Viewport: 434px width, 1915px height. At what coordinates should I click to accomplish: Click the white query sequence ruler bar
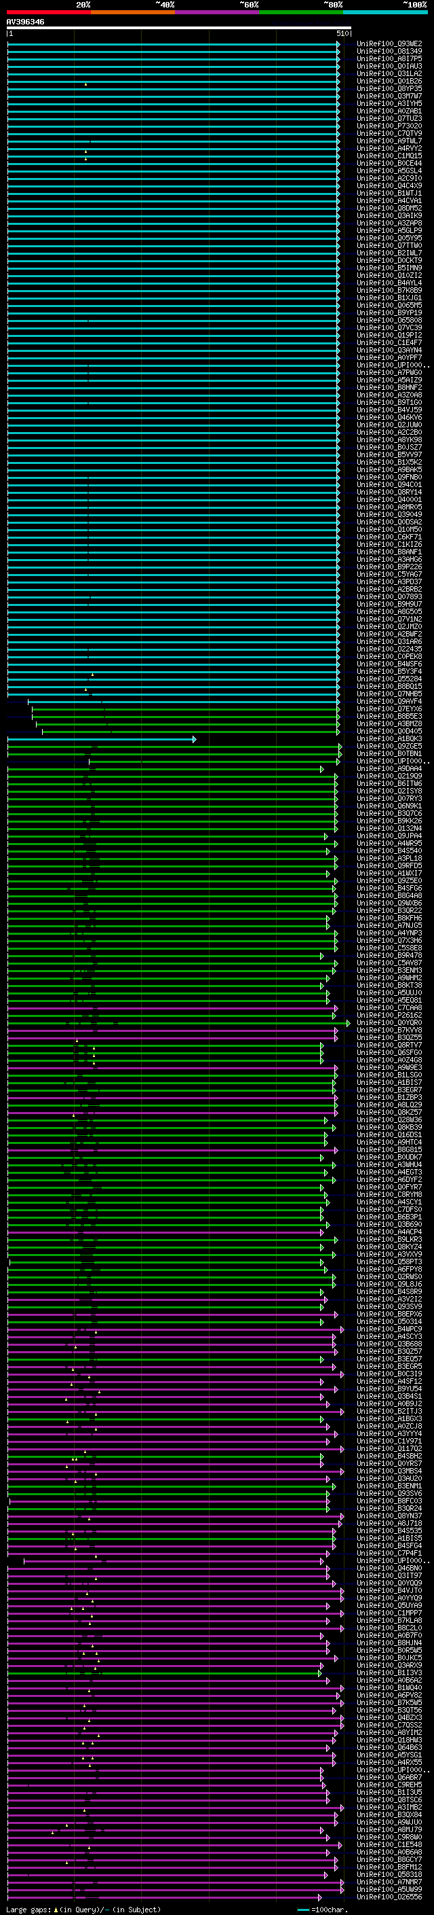tap(179, 29)
